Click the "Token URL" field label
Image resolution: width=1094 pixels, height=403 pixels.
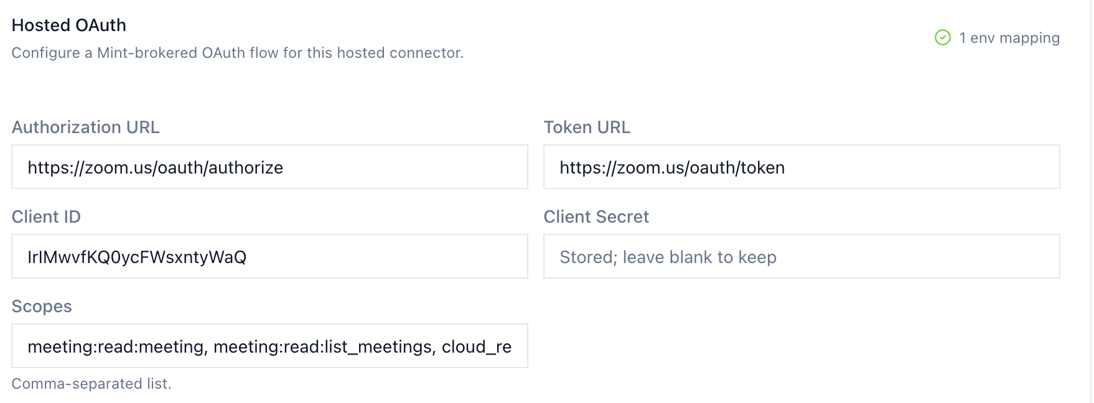[x=587, y=127]
